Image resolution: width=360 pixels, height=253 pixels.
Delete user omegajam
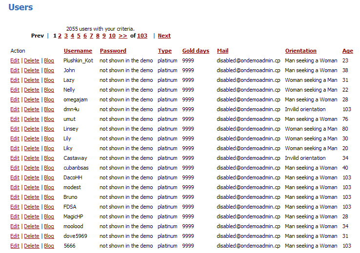[31, 99]
